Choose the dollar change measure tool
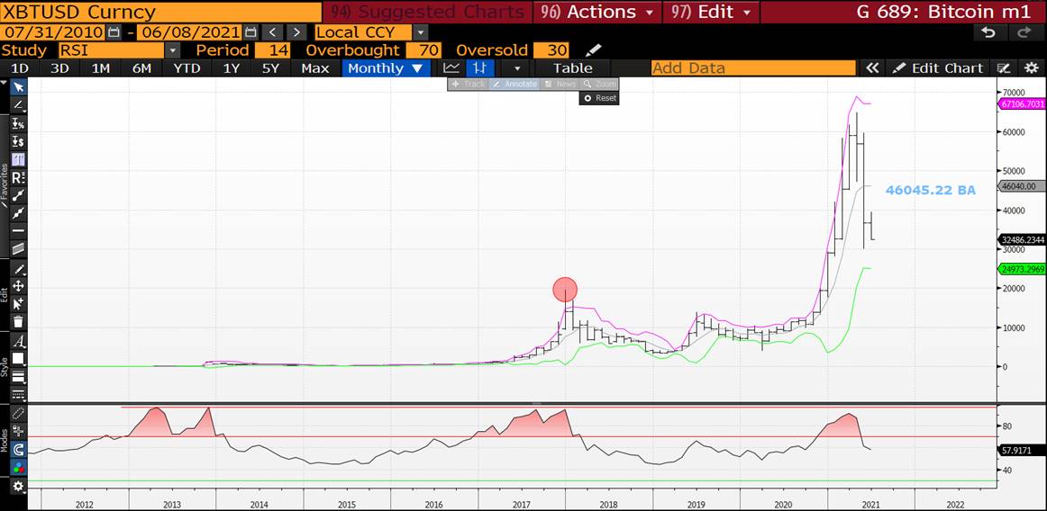 (x=19, y=141)
